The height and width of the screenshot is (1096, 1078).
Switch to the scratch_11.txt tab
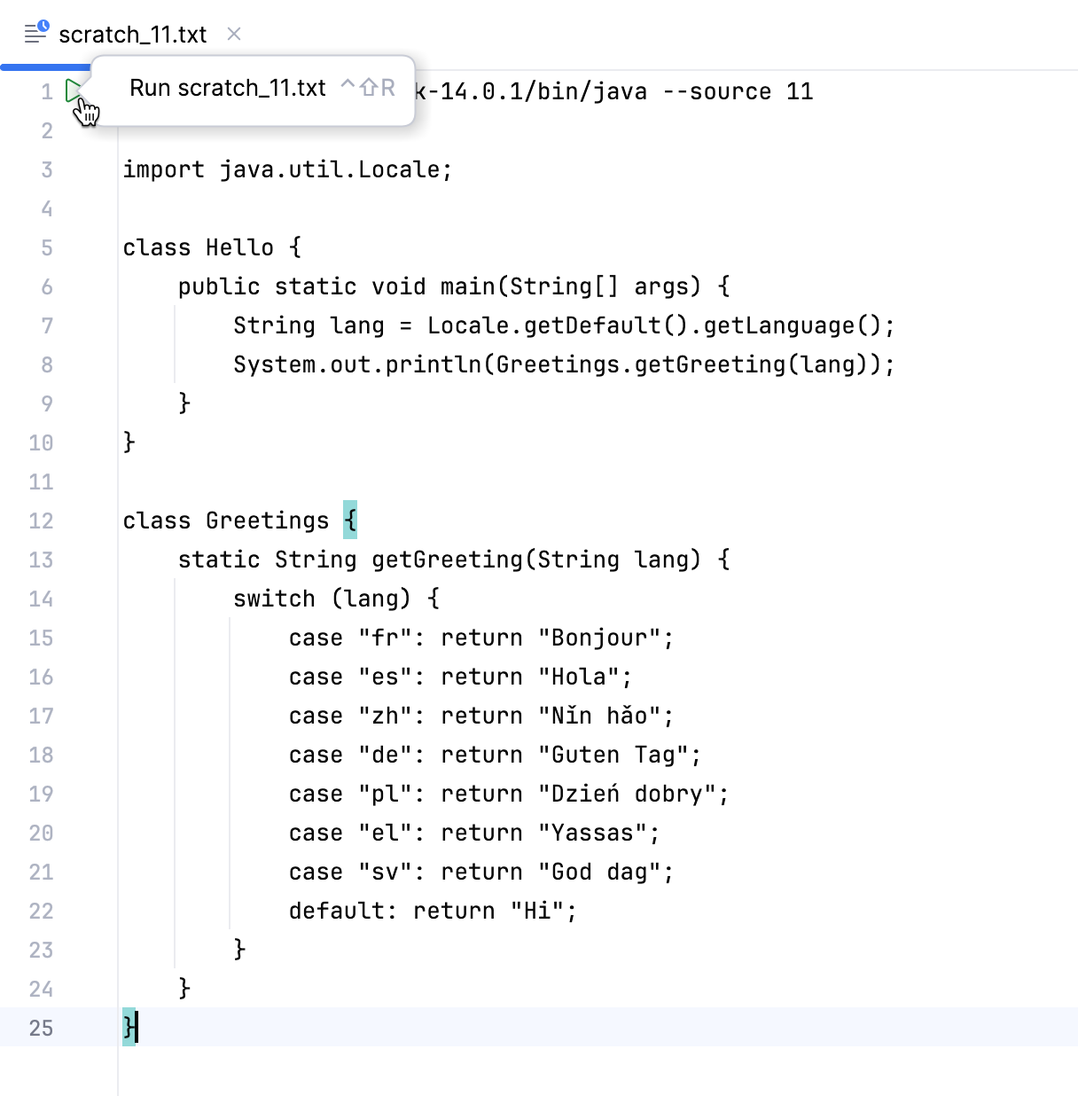[x=131, y=35]
